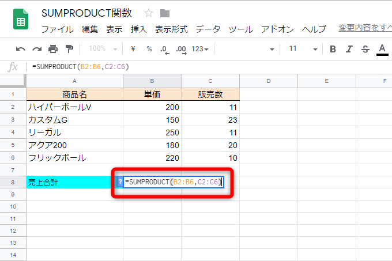Click the 変更内容 save status link
392x261 pixels.
coord(365,28)
